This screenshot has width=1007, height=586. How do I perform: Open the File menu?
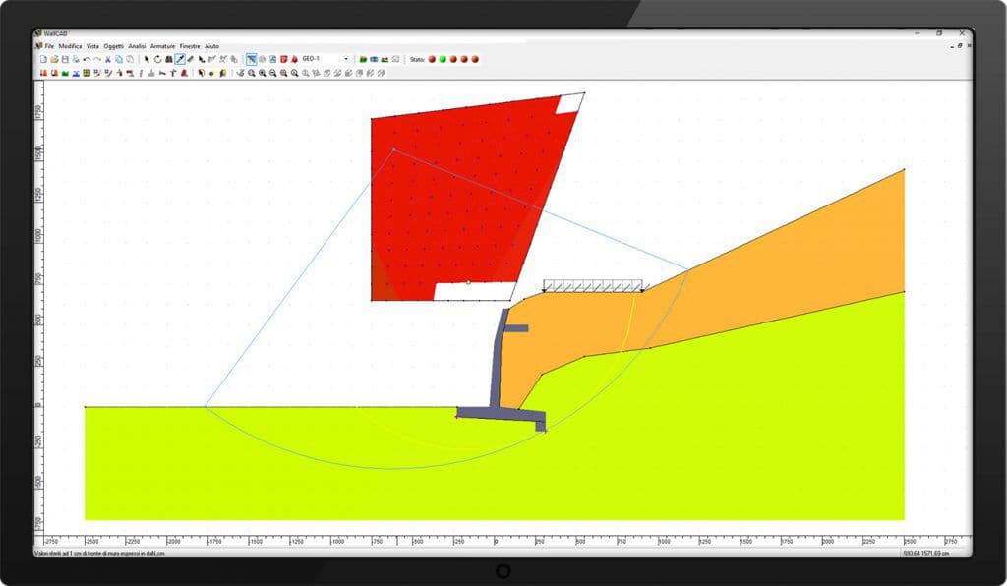(x=49, y=46)
